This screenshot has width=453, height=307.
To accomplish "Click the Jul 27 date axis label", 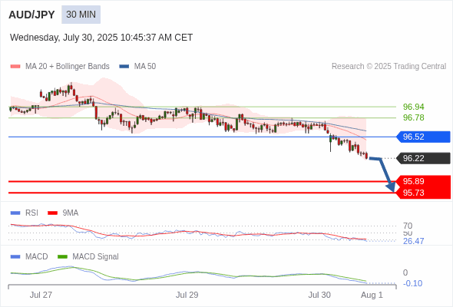I will (x=41, y=295).
